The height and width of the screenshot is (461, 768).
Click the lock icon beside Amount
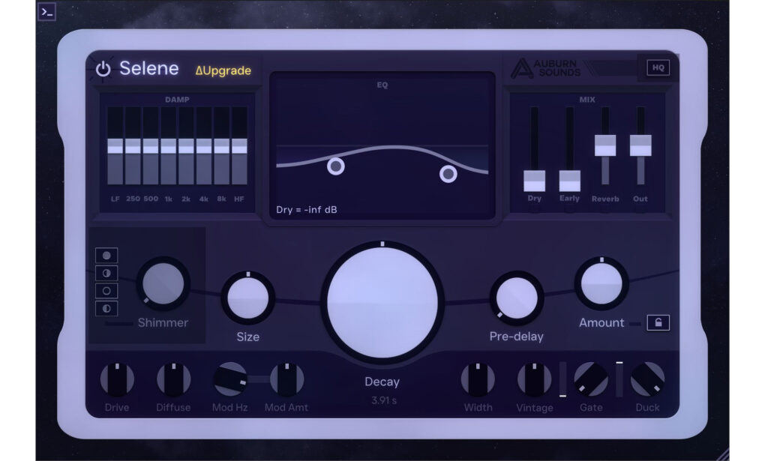[x=660, y=322]
